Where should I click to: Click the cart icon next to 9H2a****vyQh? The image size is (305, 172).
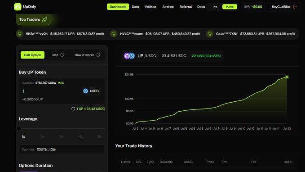pos(20,34)
